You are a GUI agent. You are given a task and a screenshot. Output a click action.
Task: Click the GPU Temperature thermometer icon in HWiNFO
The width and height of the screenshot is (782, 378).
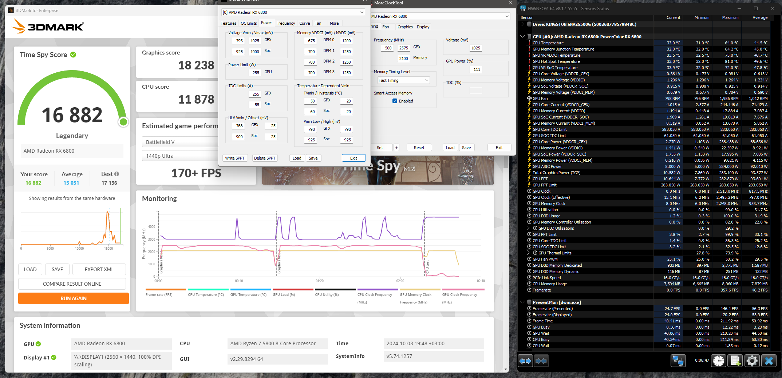pos(529,43)
